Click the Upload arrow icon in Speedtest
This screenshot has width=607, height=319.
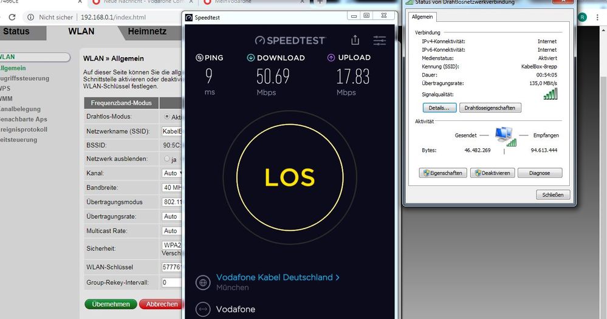pyautogui.click(x=331, y=58)
